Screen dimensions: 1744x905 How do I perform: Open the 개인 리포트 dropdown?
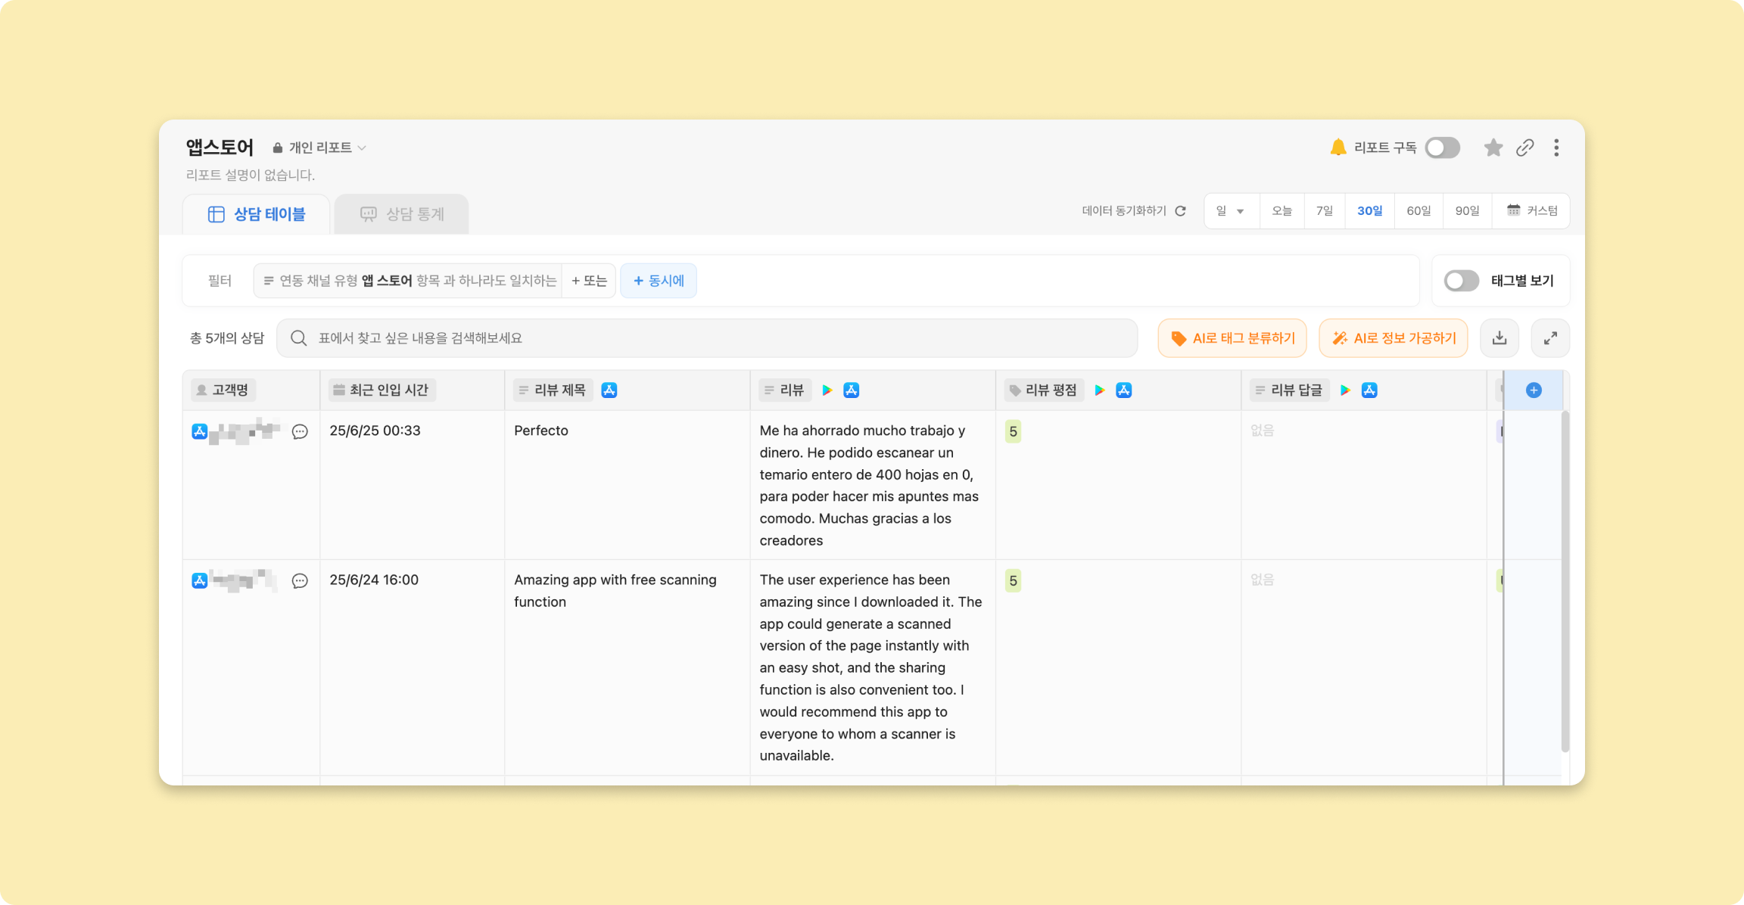[x=319, y=148]
